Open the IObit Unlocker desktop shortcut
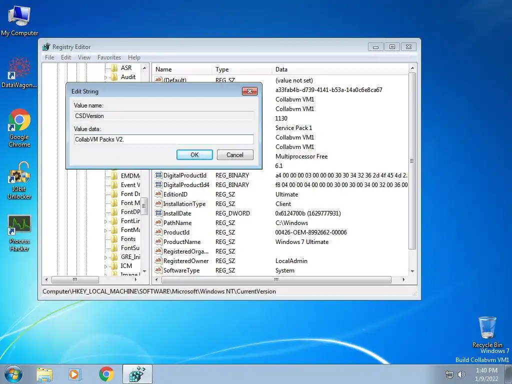512x384 pixels. [x=19, y=180]
